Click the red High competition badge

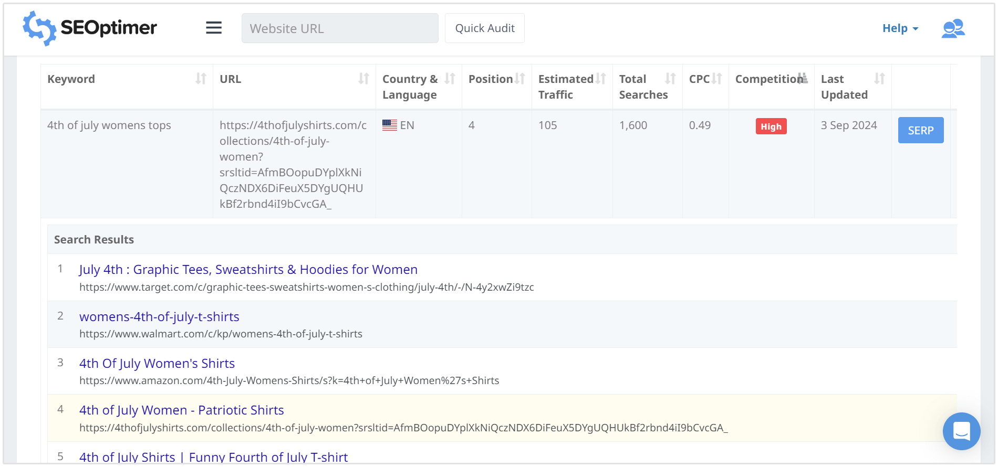(x=771, y=126)
